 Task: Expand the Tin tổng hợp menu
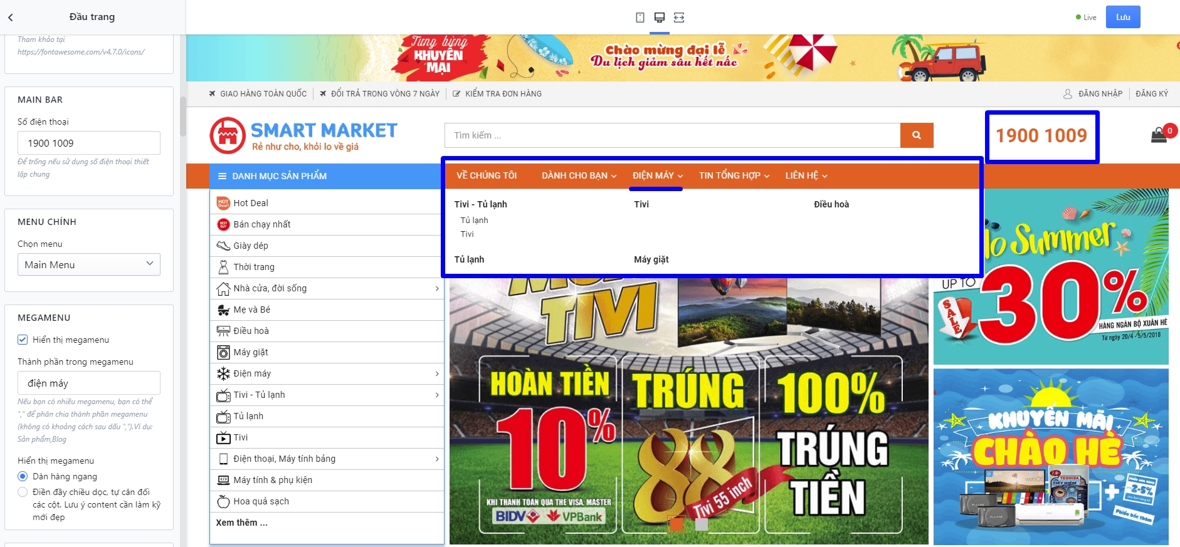[734, 175]
